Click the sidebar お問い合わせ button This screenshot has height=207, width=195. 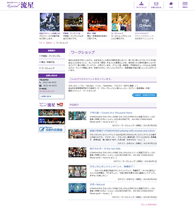[x=52, y=96]
